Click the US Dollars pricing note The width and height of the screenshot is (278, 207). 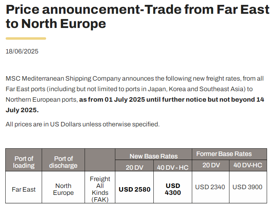tap(83, 124)
